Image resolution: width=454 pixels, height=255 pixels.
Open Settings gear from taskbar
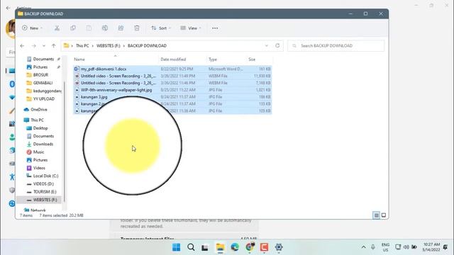pos(279,247)
